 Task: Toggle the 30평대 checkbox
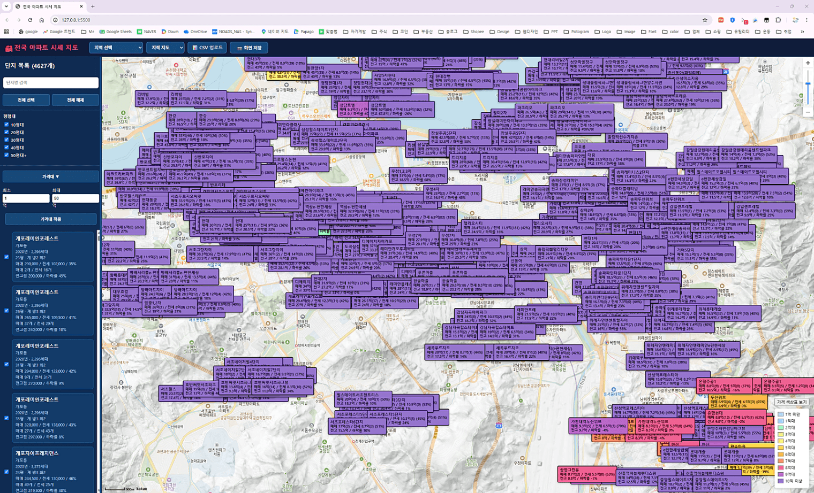coord(6,140)
